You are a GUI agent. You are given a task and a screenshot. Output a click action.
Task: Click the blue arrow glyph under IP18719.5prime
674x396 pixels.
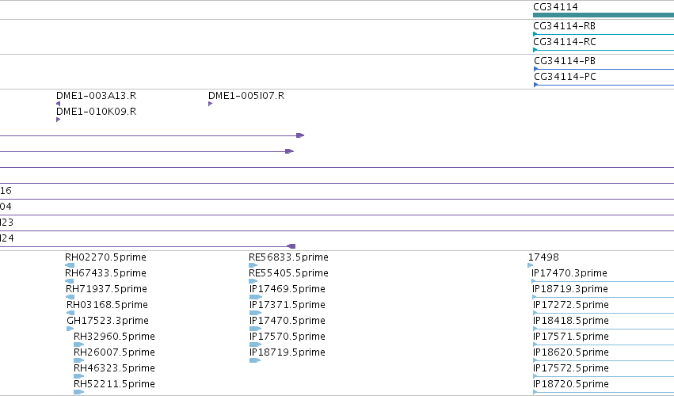[x=255, y=360]
